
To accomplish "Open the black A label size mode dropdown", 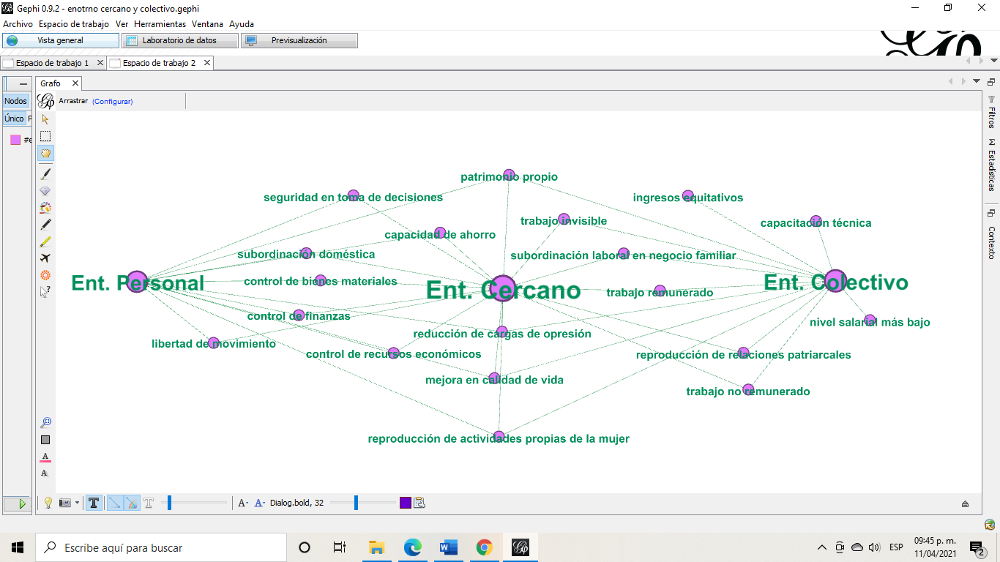I will [243, 503].
